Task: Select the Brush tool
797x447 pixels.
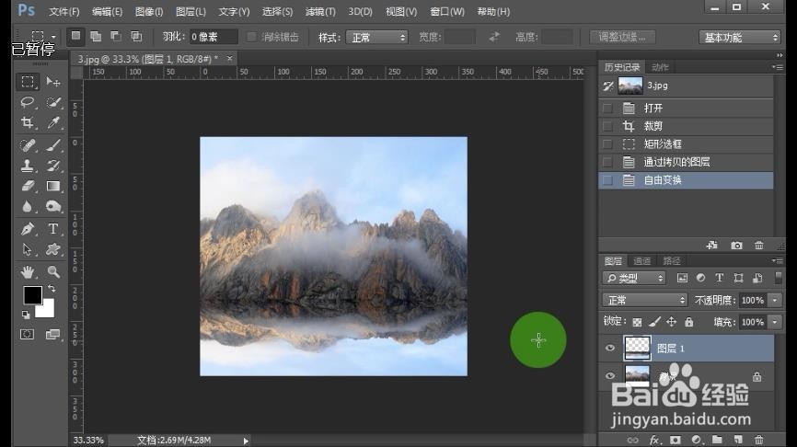Action: tap(52, 145)
